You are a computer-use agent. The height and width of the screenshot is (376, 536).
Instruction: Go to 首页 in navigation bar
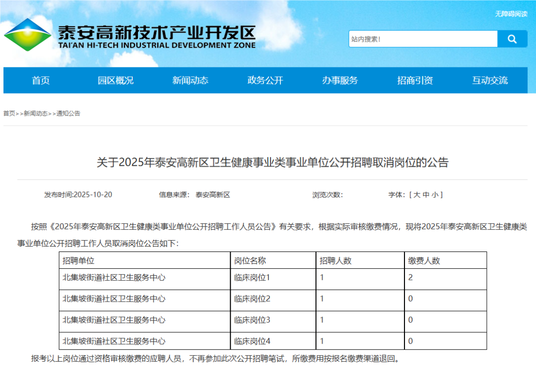41,80
